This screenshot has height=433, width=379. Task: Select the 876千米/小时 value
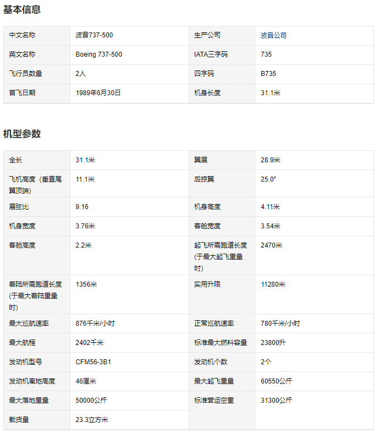click(95, 324)
